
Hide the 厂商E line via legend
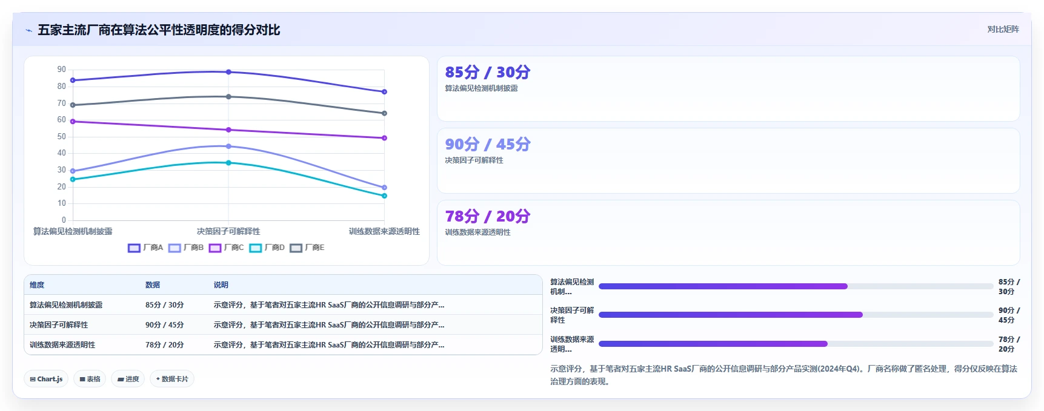point(307,248)
